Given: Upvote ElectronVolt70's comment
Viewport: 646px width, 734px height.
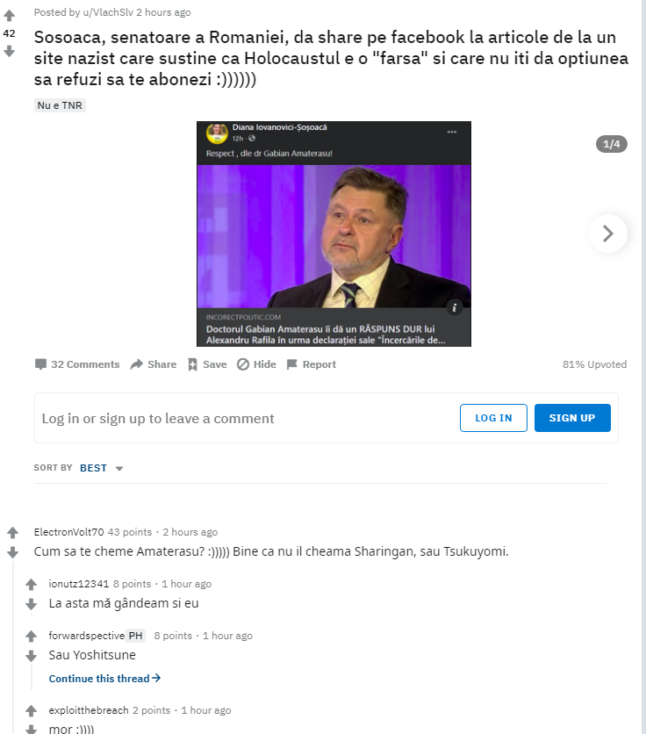Looking at the screenshot, I should coord(12,532).
